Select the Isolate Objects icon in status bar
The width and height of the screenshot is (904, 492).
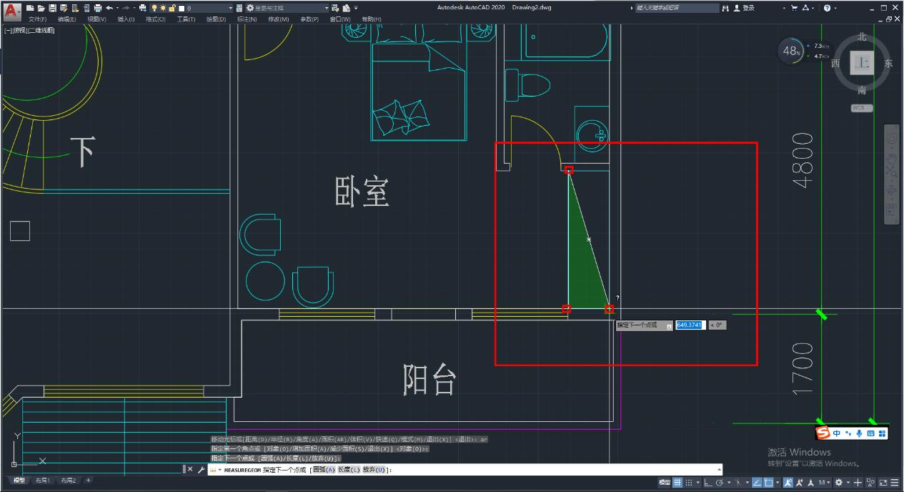[x=870, y=481]
